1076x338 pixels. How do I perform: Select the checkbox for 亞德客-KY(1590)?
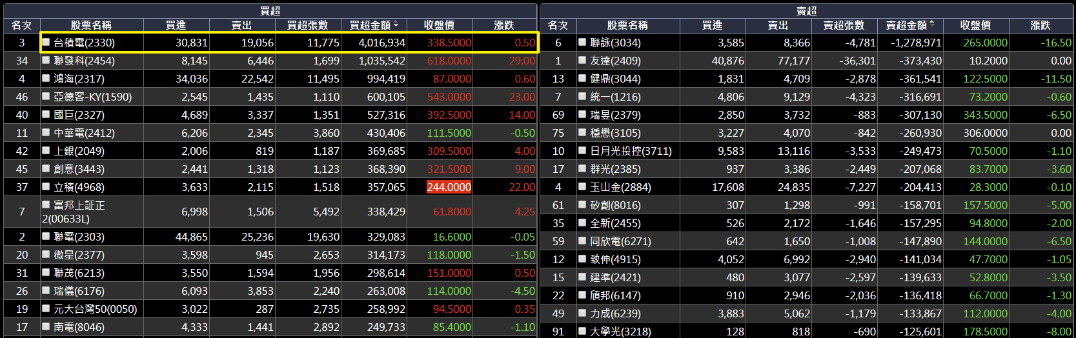pos(46,96)
